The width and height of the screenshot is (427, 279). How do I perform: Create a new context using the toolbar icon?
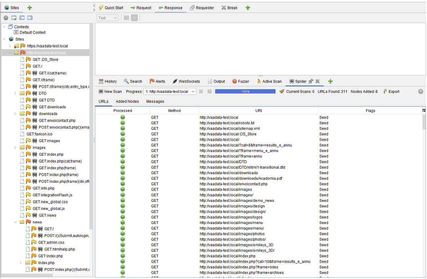(14, 18)
